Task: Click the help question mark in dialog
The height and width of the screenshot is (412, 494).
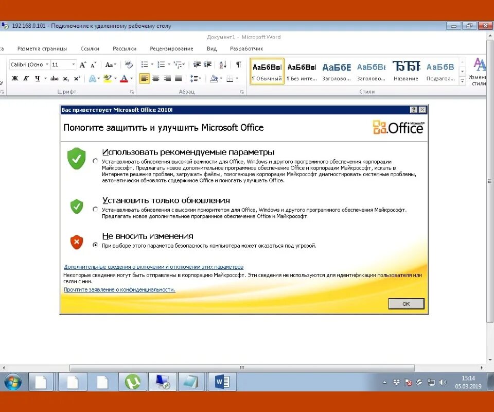Action: pos(414,110)
